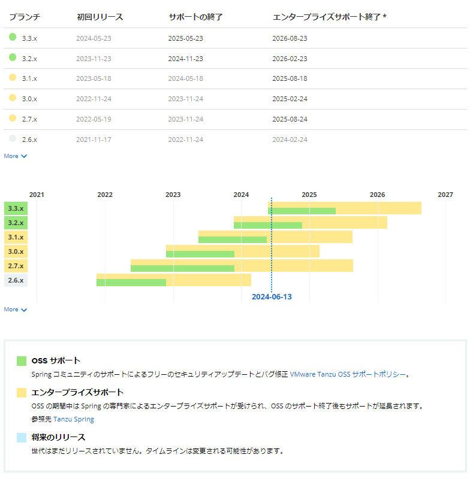Click the 2025-05-23 support end cell

point(186,38)
